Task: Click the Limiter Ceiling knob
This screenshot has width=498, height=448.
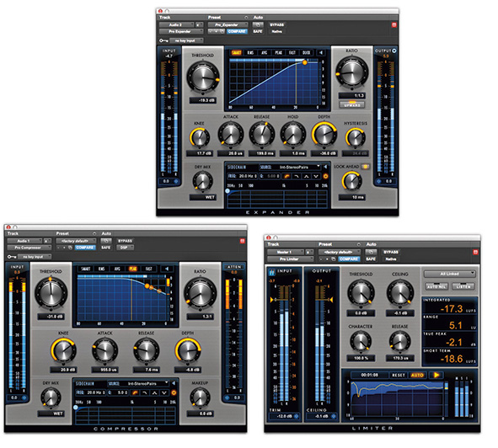Action: point(400,293)
